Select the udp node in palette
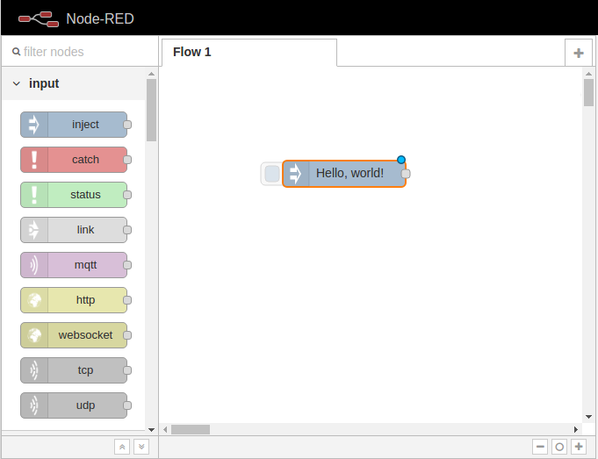 tap(74, 405)
